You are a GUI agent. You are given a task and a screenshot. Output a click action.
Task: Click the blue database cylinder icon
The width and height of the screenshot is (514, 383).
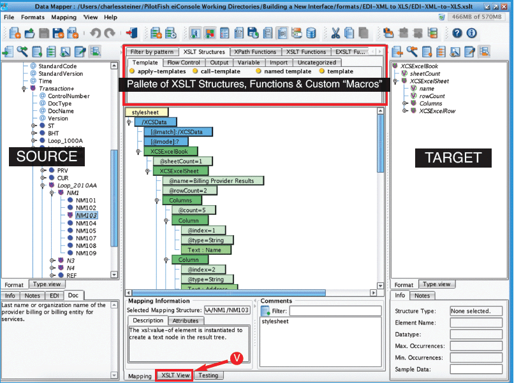[x=311, y=33]
